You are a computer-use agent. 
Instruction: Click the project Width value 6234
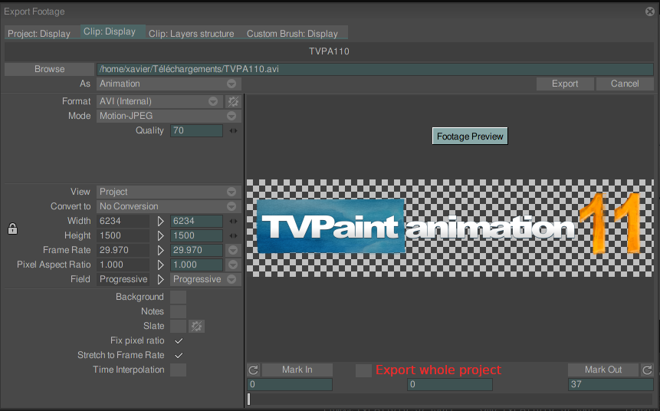coord(123,221)
